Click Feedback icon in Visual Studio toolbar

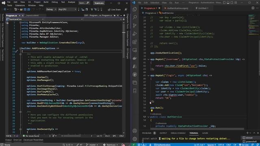[126, 10]
